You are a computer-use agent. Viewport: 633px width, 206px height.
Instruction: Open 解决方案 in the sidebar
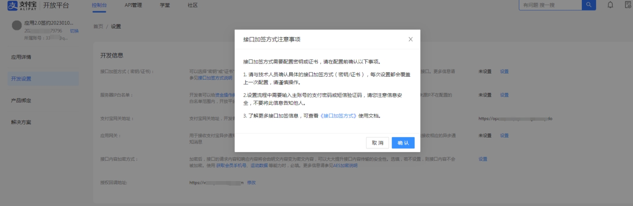(x=21, y=122)
